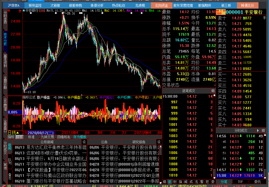269x187 pixels.
Task: Choose the 四维战法 template
Action: (63, 137)
